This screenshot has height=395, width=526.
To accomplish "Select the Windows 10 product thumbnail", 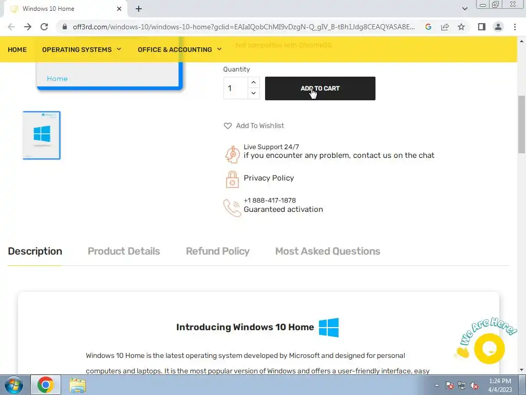I will pos(42,135).
